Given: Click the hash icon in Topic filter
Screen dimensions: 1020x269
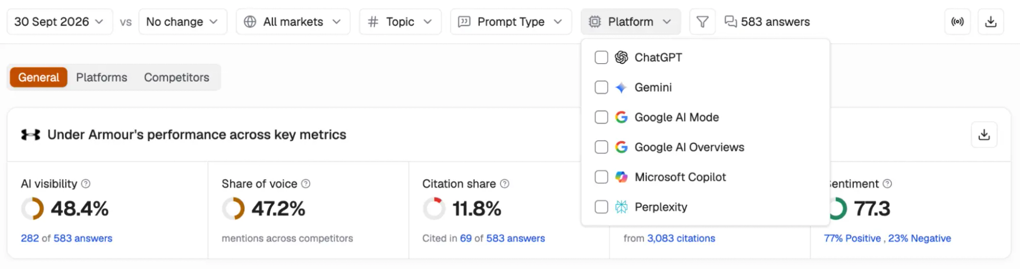Looking at the screenshot, I should [373, 22].
